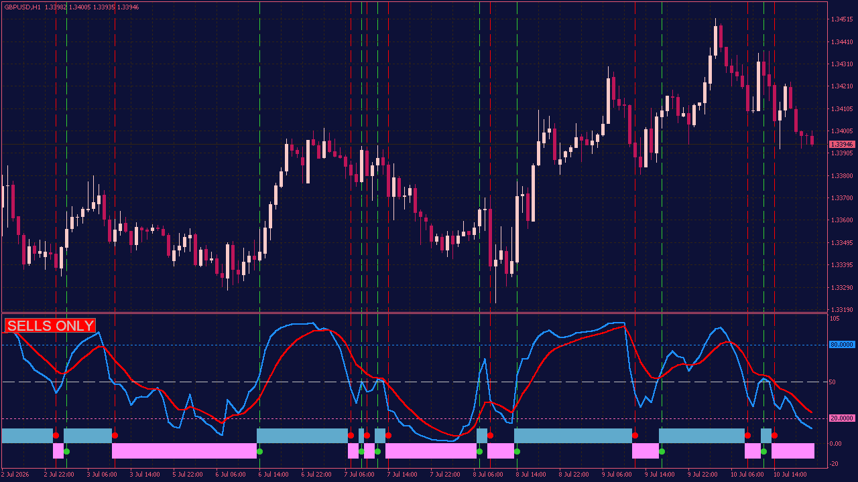The height and width of the screenshot is (482, 858).
Task: Click the 10 Jul 06:00 time label
Action: [x=747, y=474]
